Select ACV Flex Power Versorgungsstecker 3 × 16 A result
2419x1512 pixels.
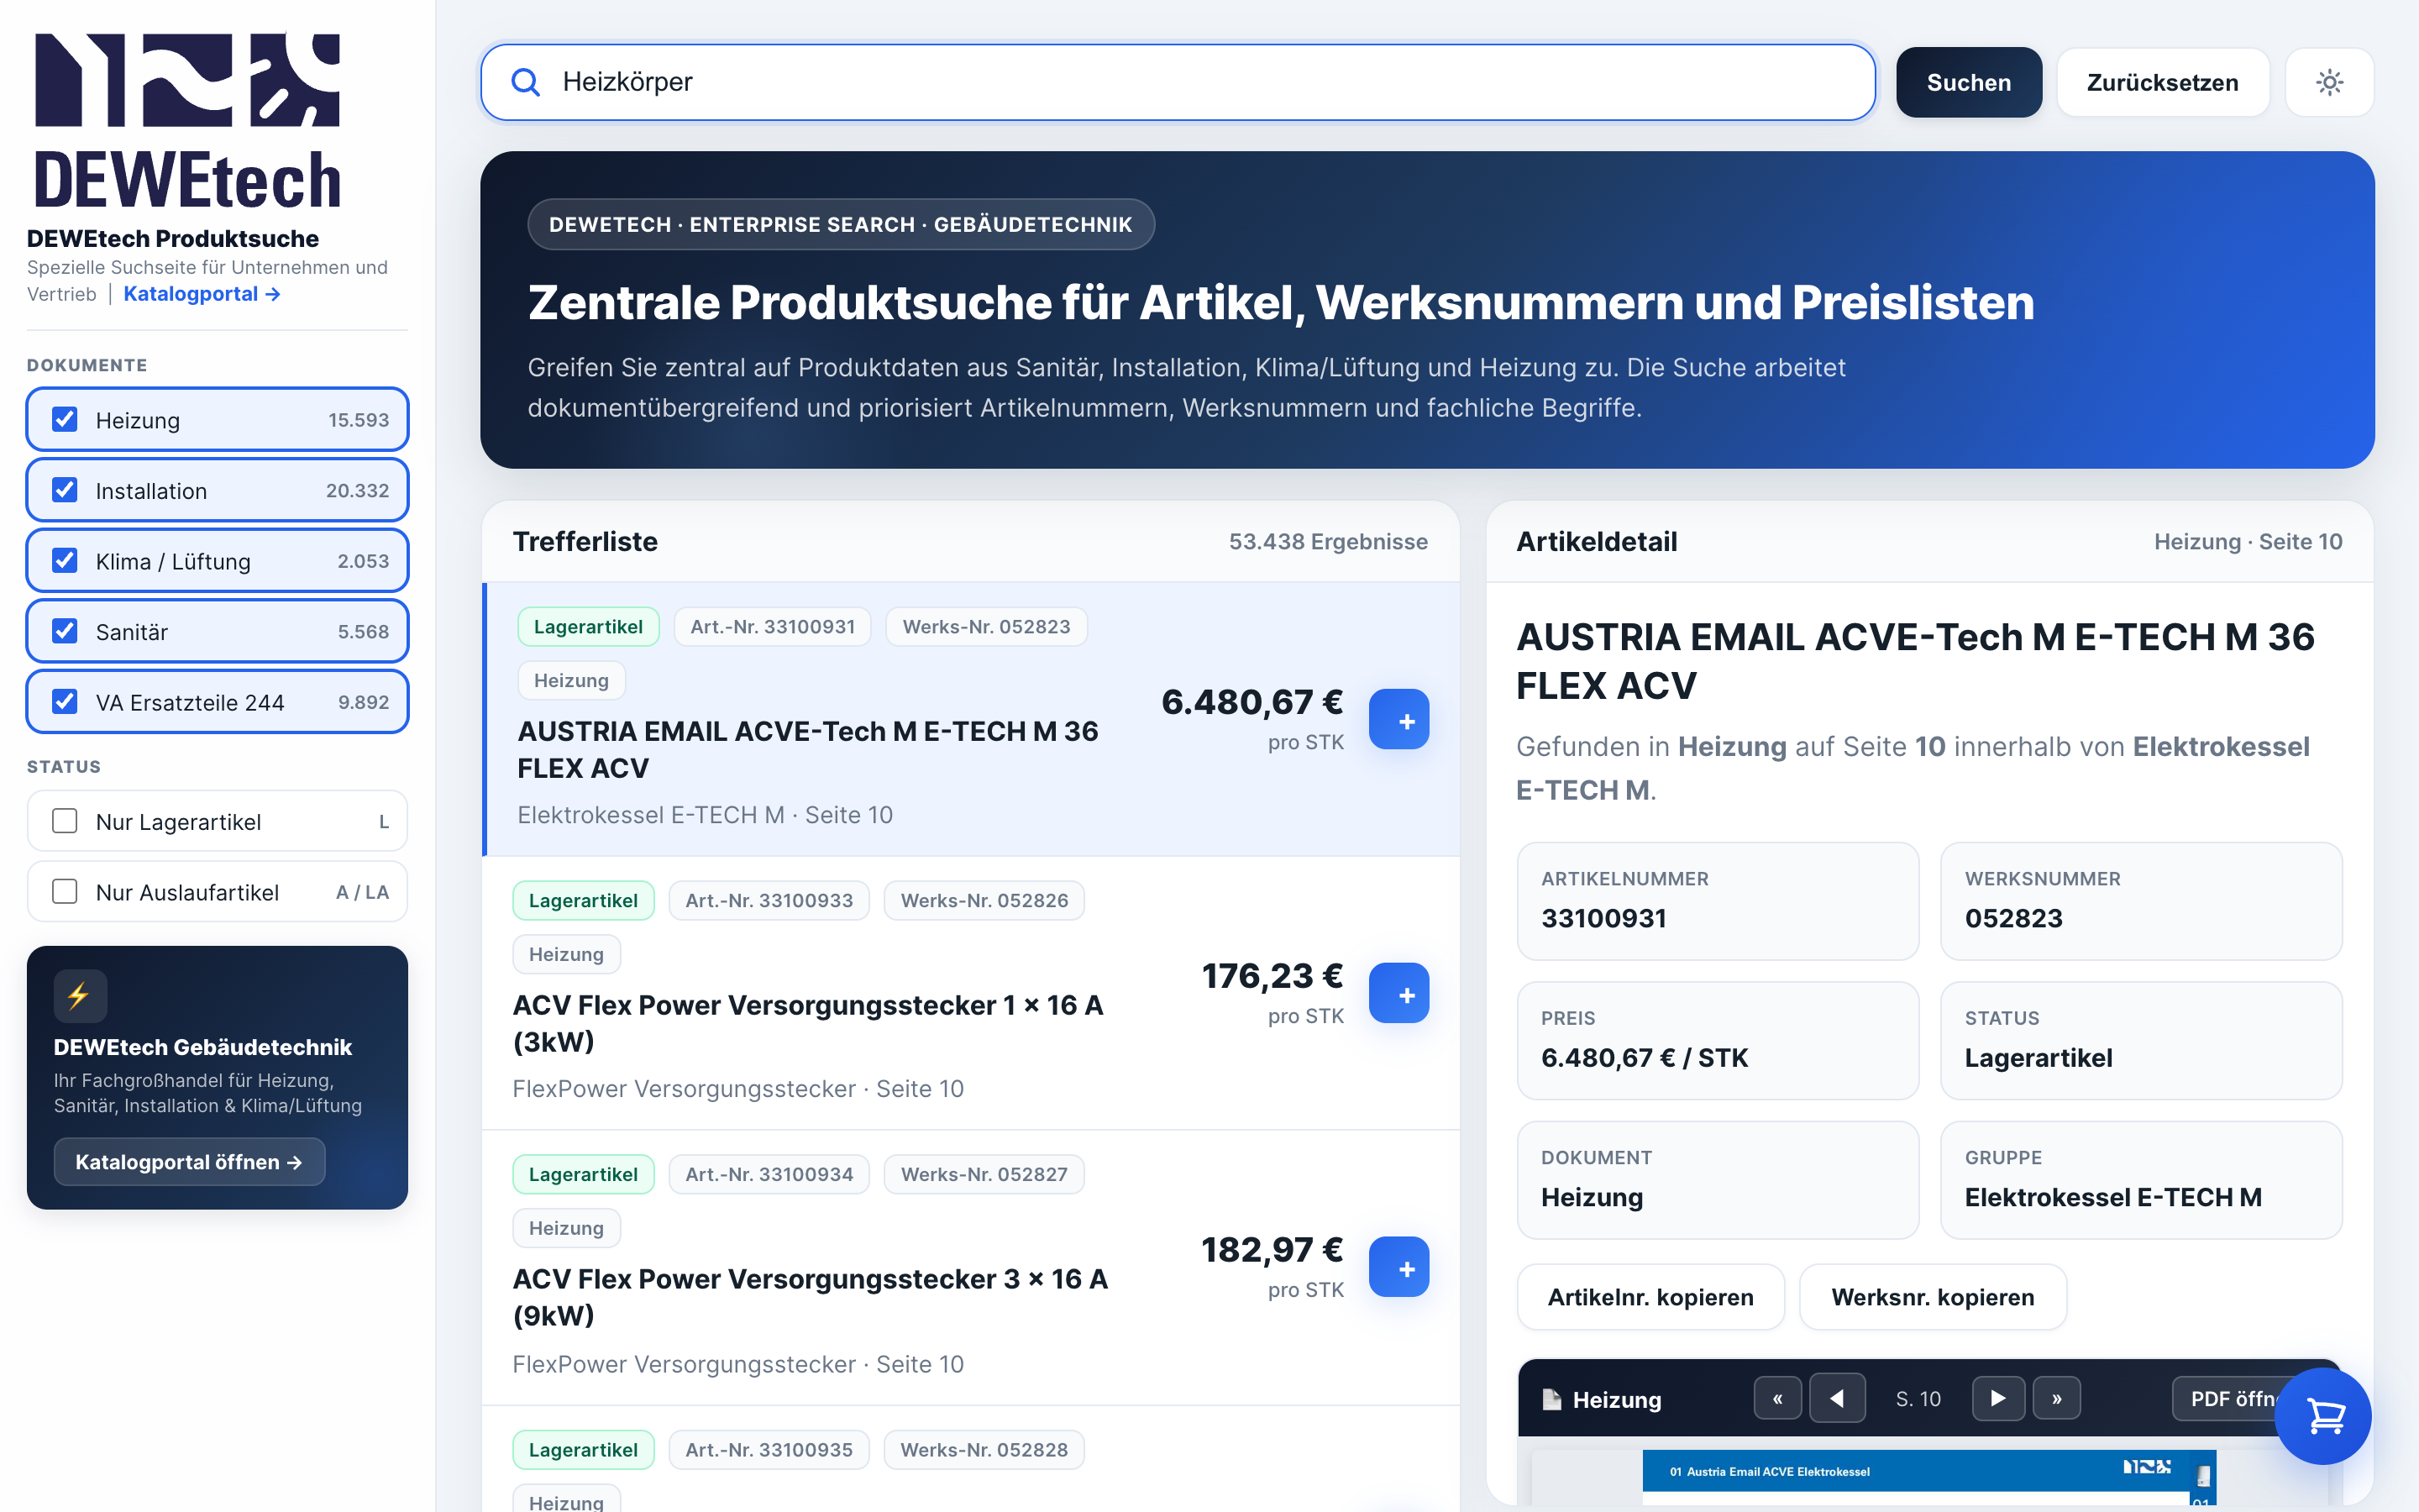pos(972,1268)
